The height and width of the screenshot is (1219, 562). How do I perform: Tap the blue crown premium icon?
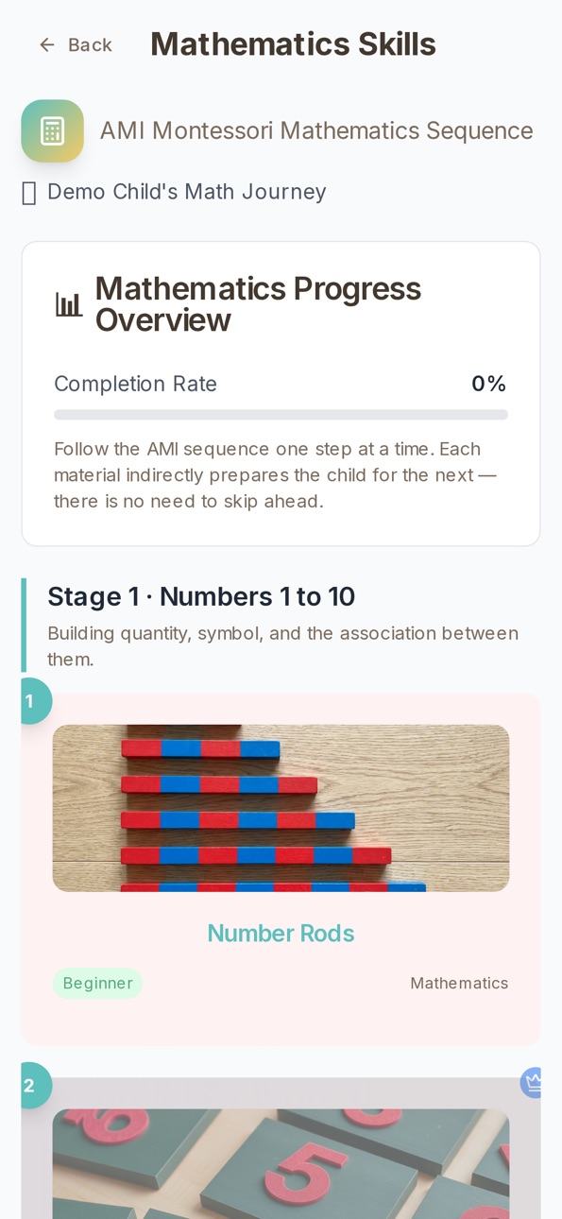532,1082
